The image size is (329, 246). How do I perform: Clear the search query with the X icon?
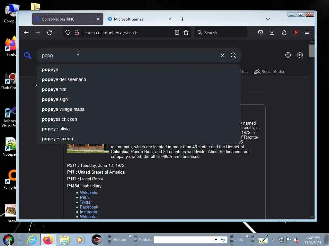click(x=222, y=55)
